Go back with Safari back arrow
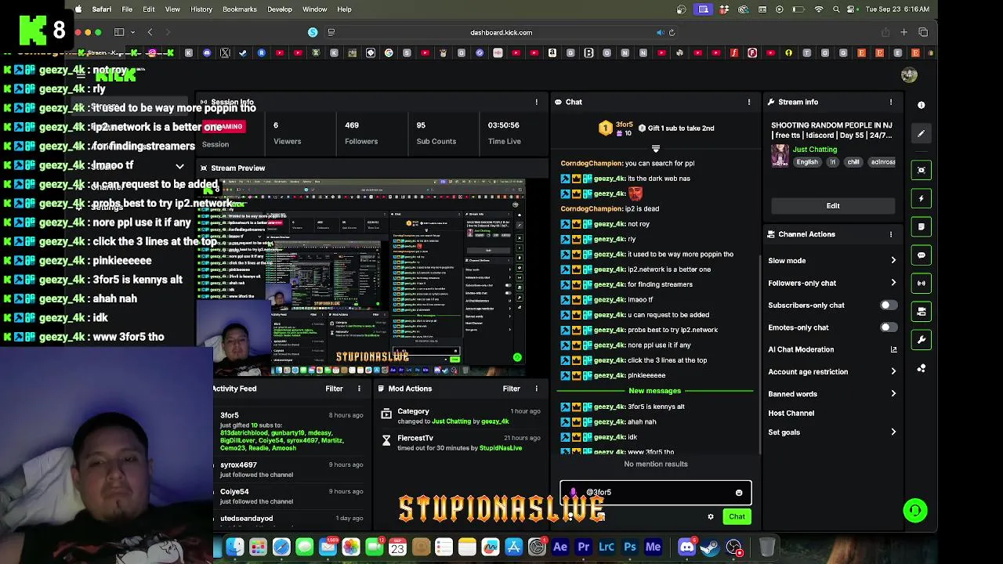 tap(150, 32)
